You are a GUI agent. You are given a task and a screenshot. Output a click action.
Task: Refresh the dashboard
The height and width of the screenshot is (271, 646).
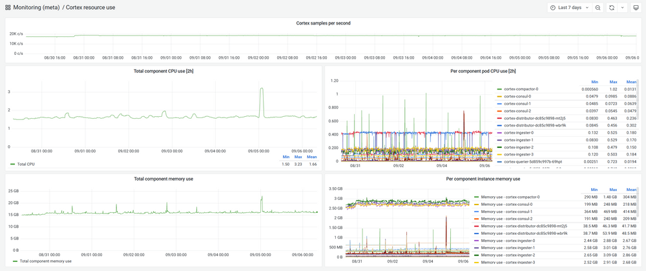[612, 8]
